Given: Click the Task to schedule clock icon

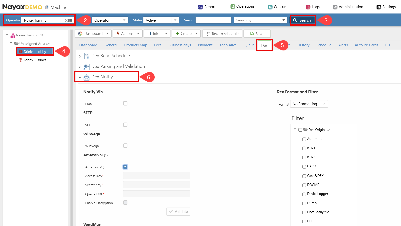Looking at the screenshot, I should coord(208,34).
